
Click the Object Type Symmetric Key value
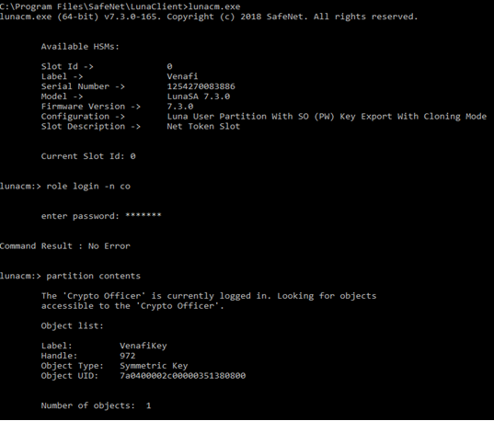point(154,366)
